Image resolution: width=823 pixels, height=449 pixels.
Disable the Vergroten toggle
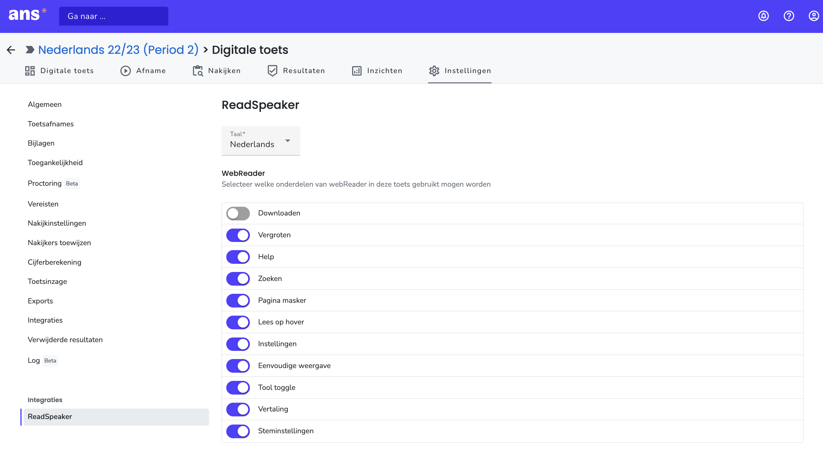[238, 235]
